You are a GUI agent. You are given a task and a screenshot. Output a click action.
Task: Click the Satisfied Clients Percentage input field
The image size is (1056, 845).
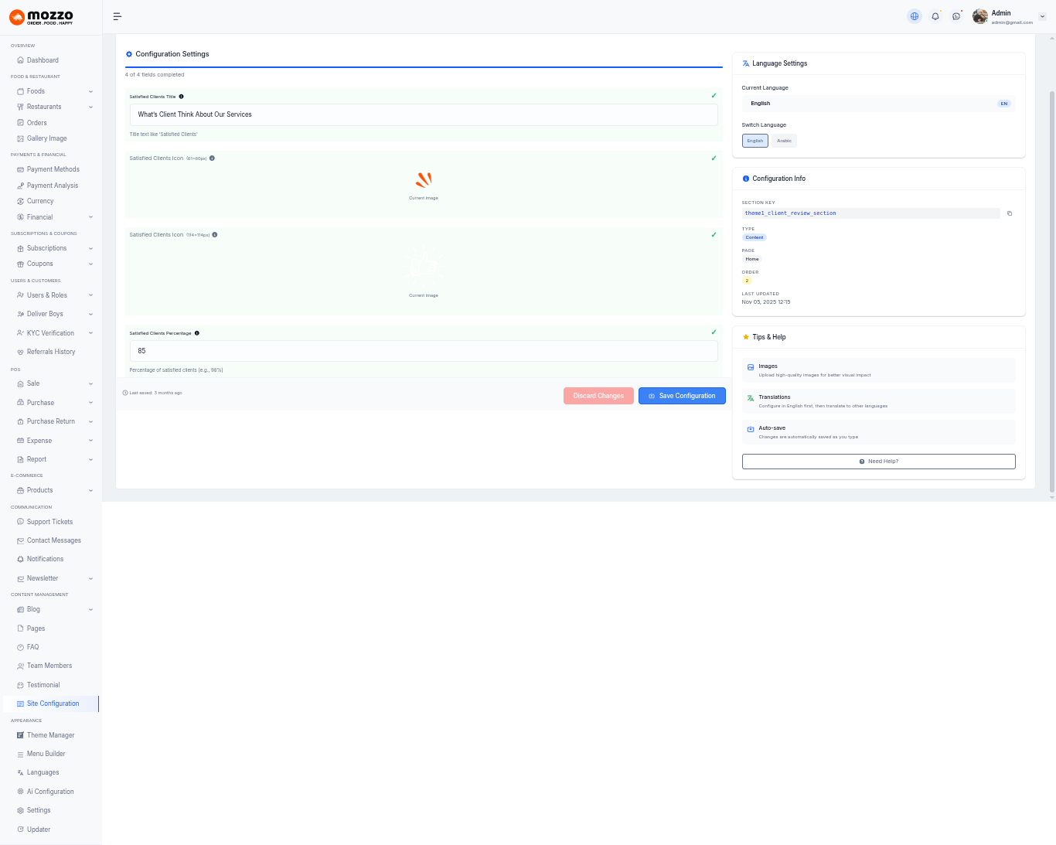[x=424, y=351]
